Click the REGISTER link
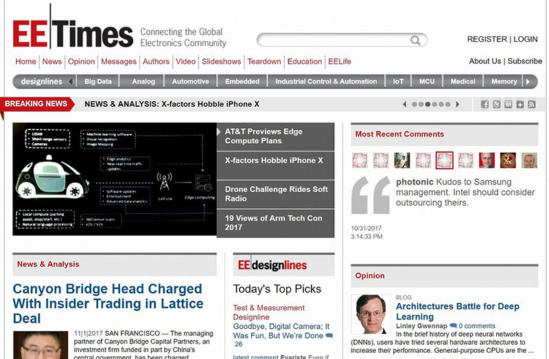This screenshot has height=359, width=549. pyautogui.click(x=487, y=40)
